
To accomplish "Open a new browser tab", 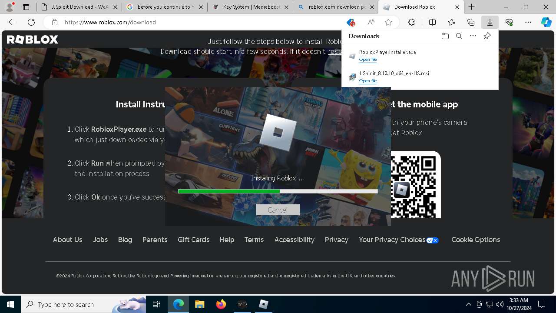I will 472,7.
